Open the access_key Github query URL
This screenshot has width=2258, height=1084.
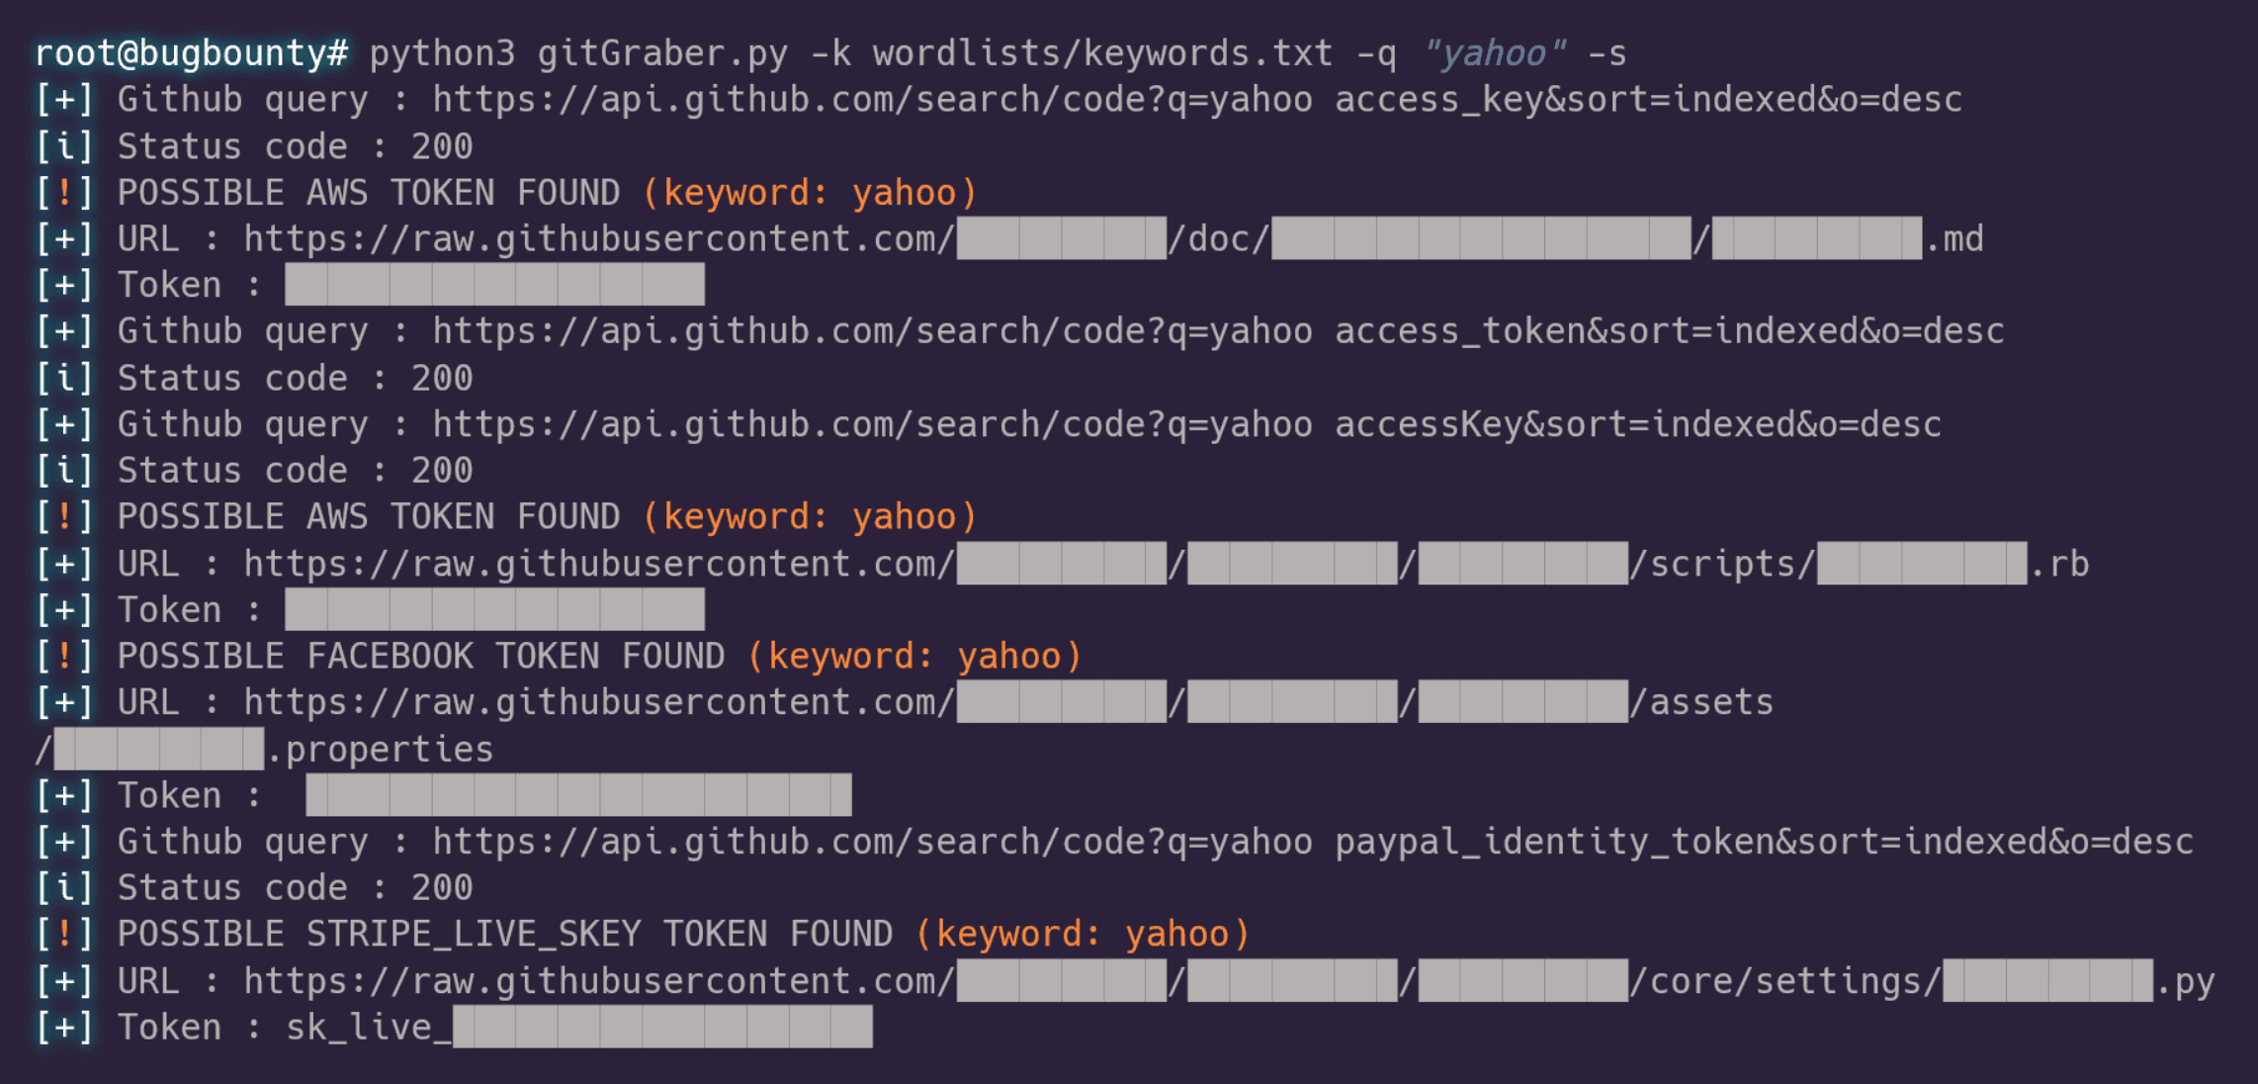1197,99
